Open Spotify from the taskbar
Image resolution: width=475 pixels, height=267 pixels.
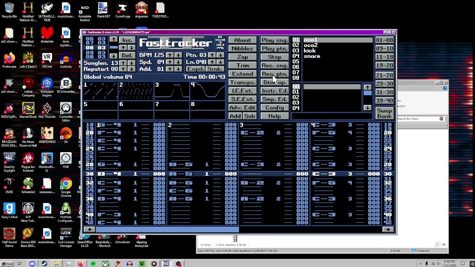(93, 264)
